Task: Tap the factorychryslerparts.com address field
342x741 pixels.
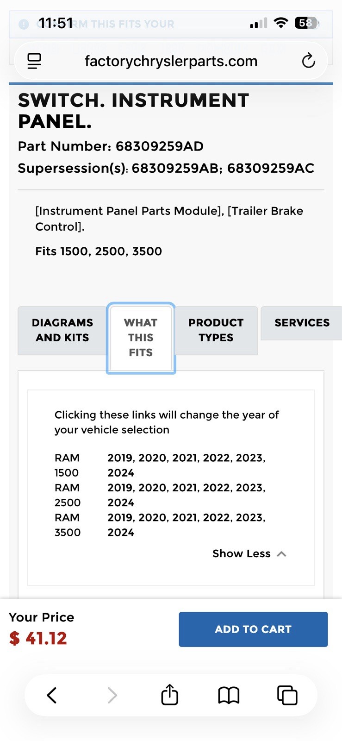Action: [x=171, y=61]
